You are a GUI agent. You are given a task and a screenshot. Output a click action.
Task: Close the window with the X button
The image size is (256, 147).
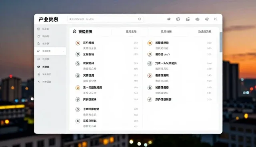216,19
